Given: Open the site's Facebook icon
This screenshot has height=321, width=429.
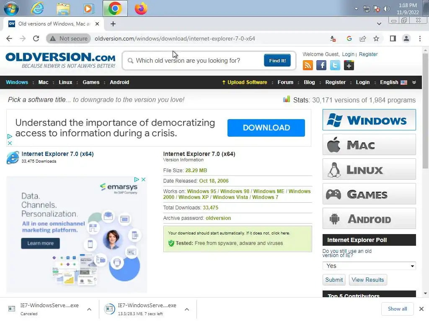Looking at the screenshot, I should coord(321,66).
